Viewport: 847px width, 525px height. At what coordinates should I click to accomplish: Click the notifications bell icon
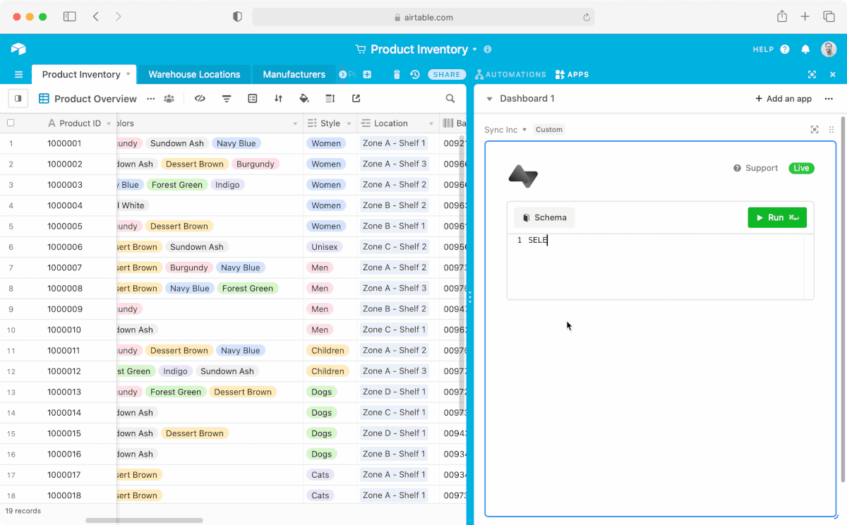805,49
